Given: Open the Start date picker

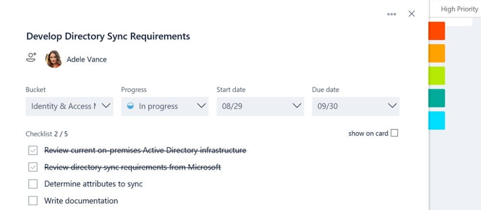Looking at the screenshot, I should [260, 106].
